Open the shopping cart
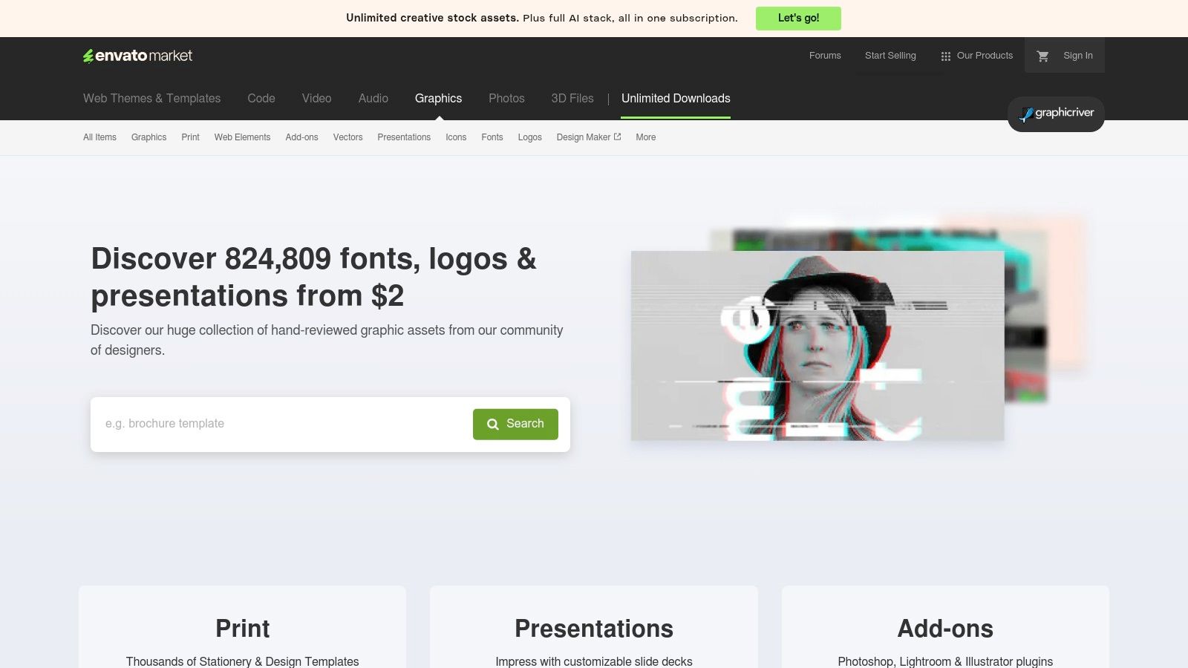The height and width of the screenshot is (668, 1188). pos(1042,55)
